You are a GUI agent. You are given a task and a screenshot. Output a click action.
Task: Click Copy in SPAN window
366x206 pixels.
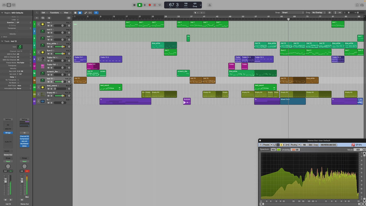[316, 145]
